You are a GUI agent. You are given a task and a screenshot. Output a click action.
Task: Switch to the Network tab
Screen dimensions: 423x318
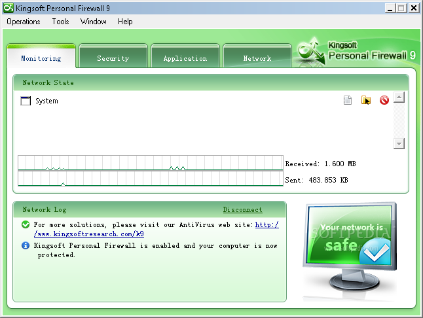[257, 56]
